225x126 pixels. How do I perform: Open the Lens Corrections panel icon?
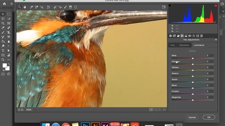190,36
